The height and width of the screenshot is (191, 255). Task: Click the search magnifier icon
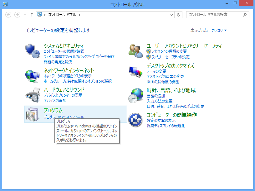coord(245,15)
